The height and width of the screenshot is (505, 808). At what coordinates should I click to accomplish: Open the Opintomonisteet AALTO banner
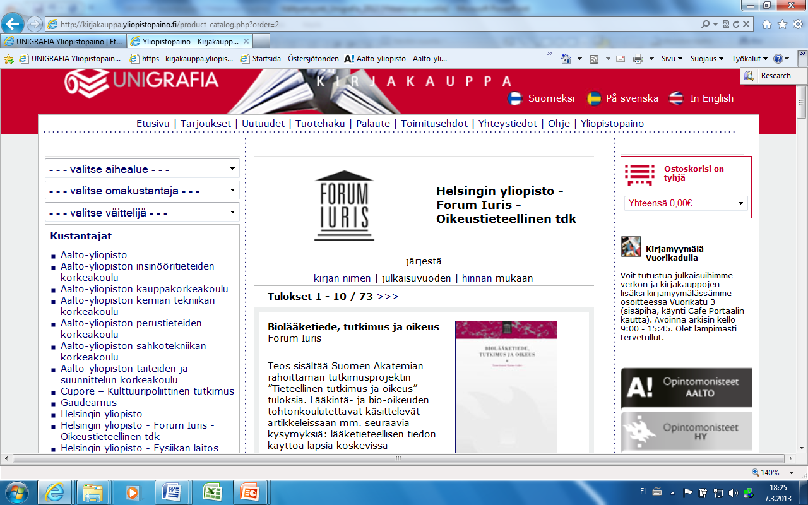click(x=686, y=388)
